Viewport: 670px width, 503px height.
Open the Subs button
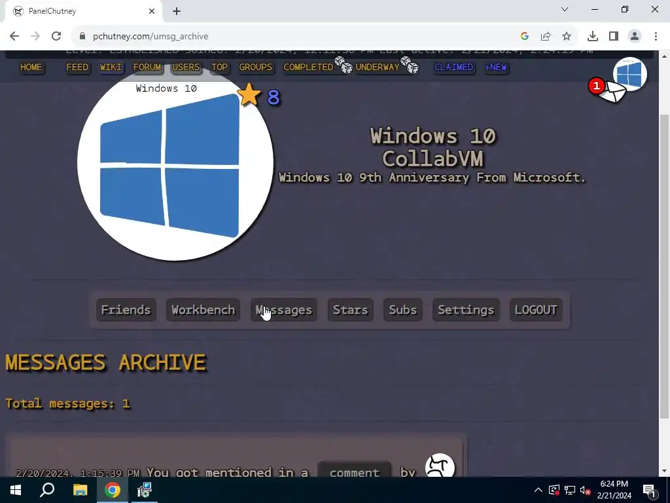coord(403,310)
